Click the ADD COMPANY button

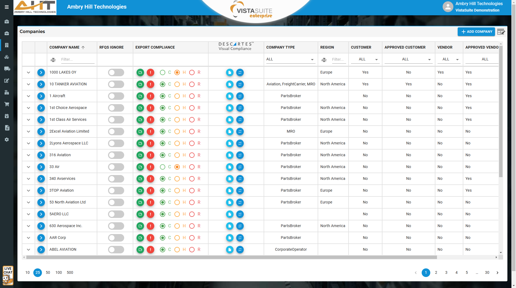point(476,32)
